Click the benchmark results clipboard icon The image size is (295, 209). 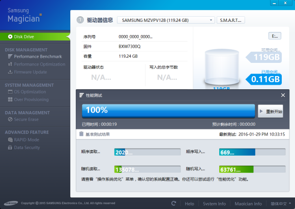pyautogui.click(x=81, y=134)
